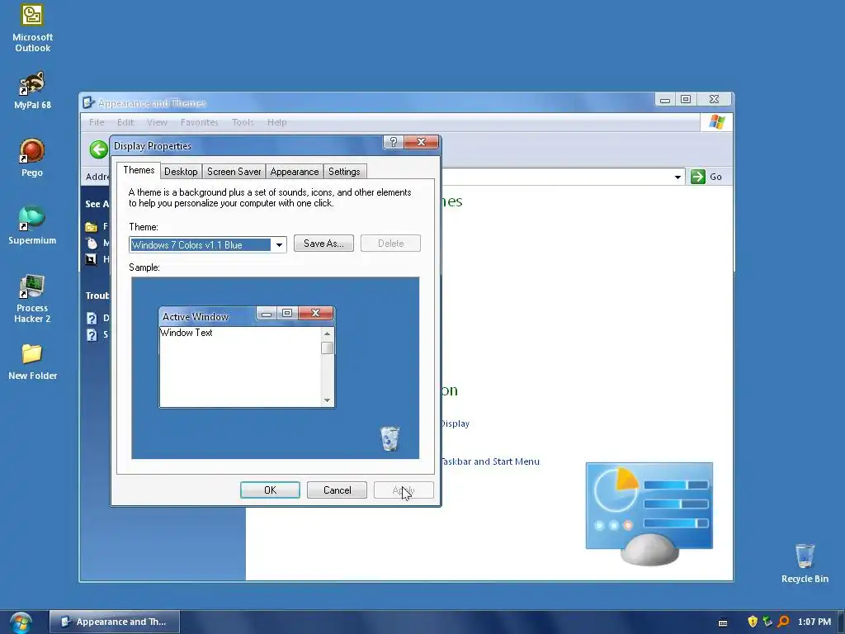
Task: Select the Supermium desktop shortcut
Action: [32, 225]
